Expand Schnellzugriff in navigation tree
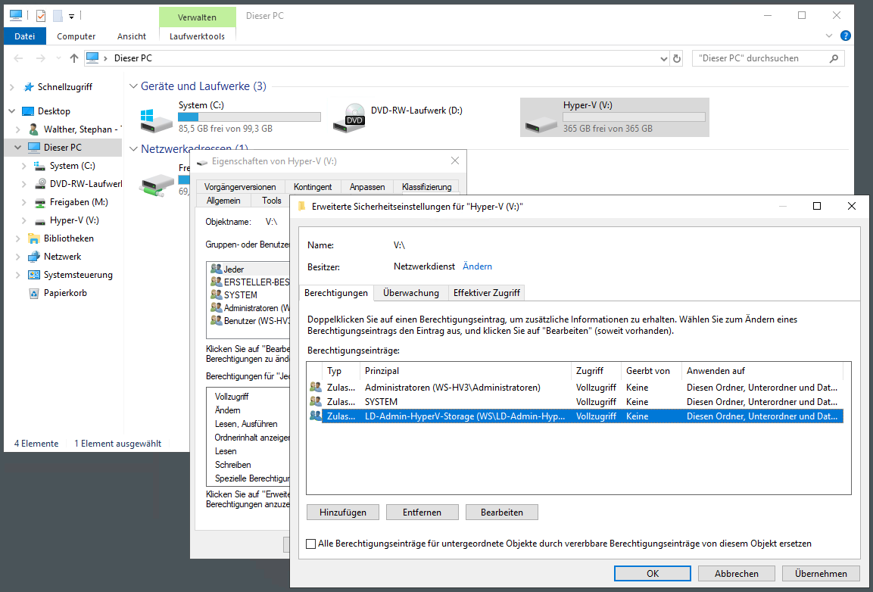 12,87
